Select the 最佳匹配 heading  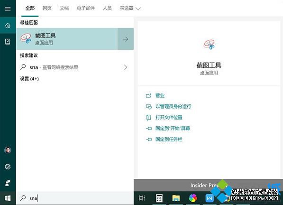click(29, 23)
